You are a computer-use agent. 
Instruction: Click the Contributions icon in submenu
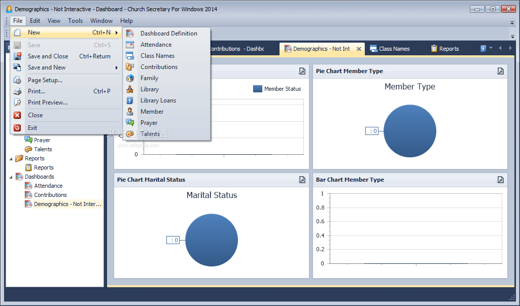point(130,67)
